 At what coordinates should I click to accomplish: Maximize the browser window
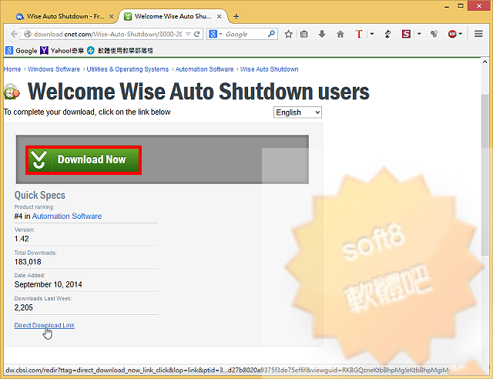point(461,5)
